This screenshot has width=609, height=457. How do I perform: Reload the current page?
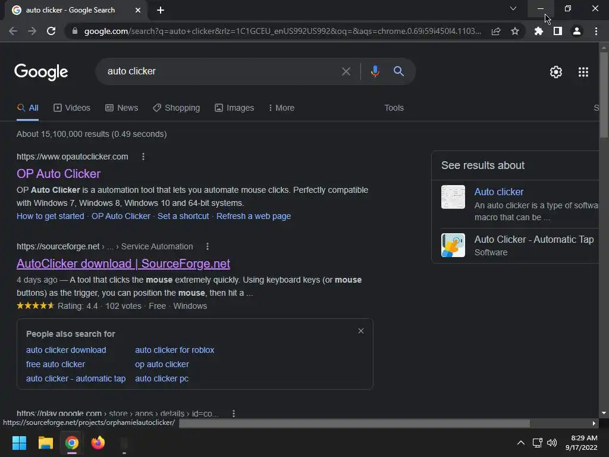[x=51, y=31]
